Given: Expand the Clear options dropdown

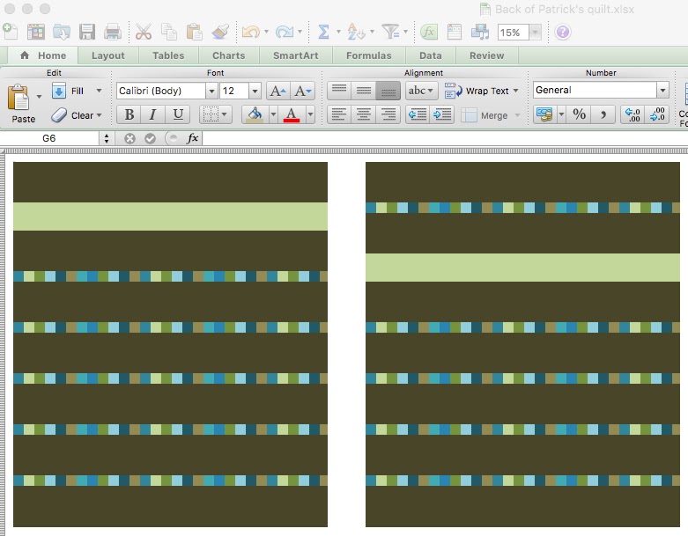Looking at the screenshot, I should tap(100, 115).
